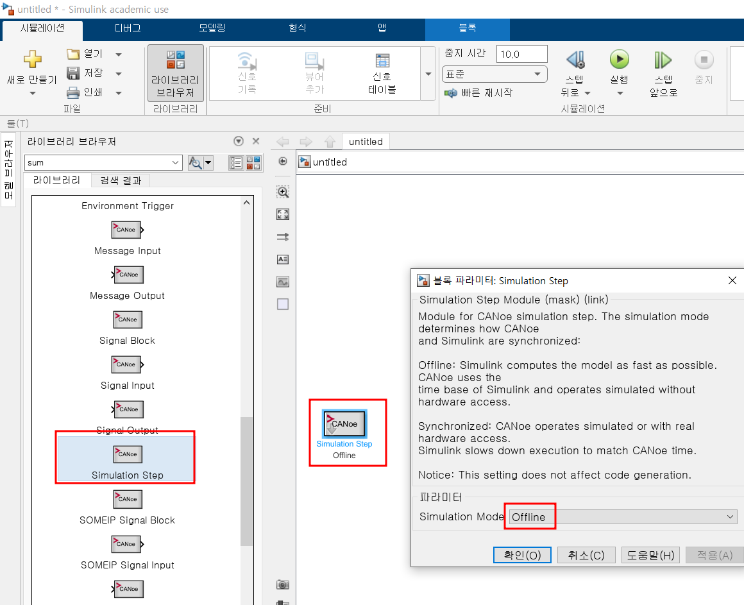
Task: Click the library list vertical scrollbar
Action: click(x=246, y=481)
